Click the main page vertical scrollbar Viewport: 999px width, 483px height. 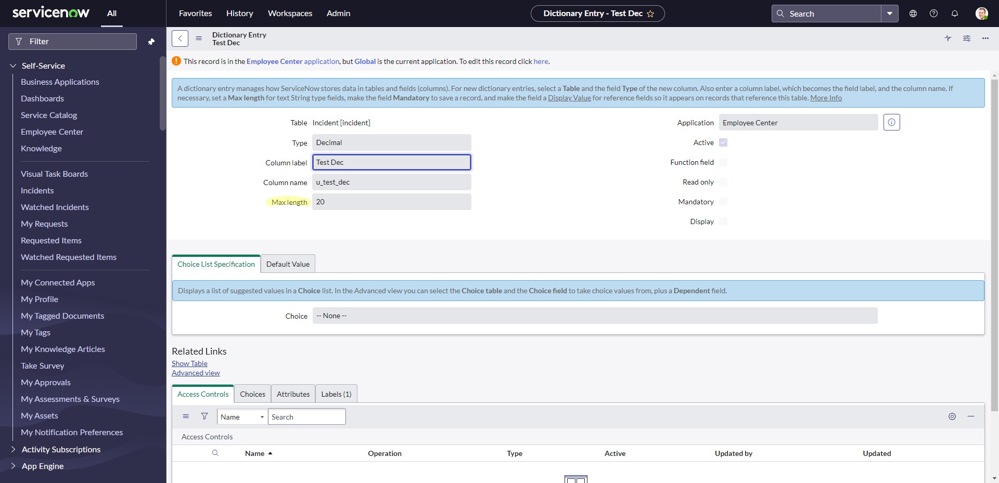[994, 244]
